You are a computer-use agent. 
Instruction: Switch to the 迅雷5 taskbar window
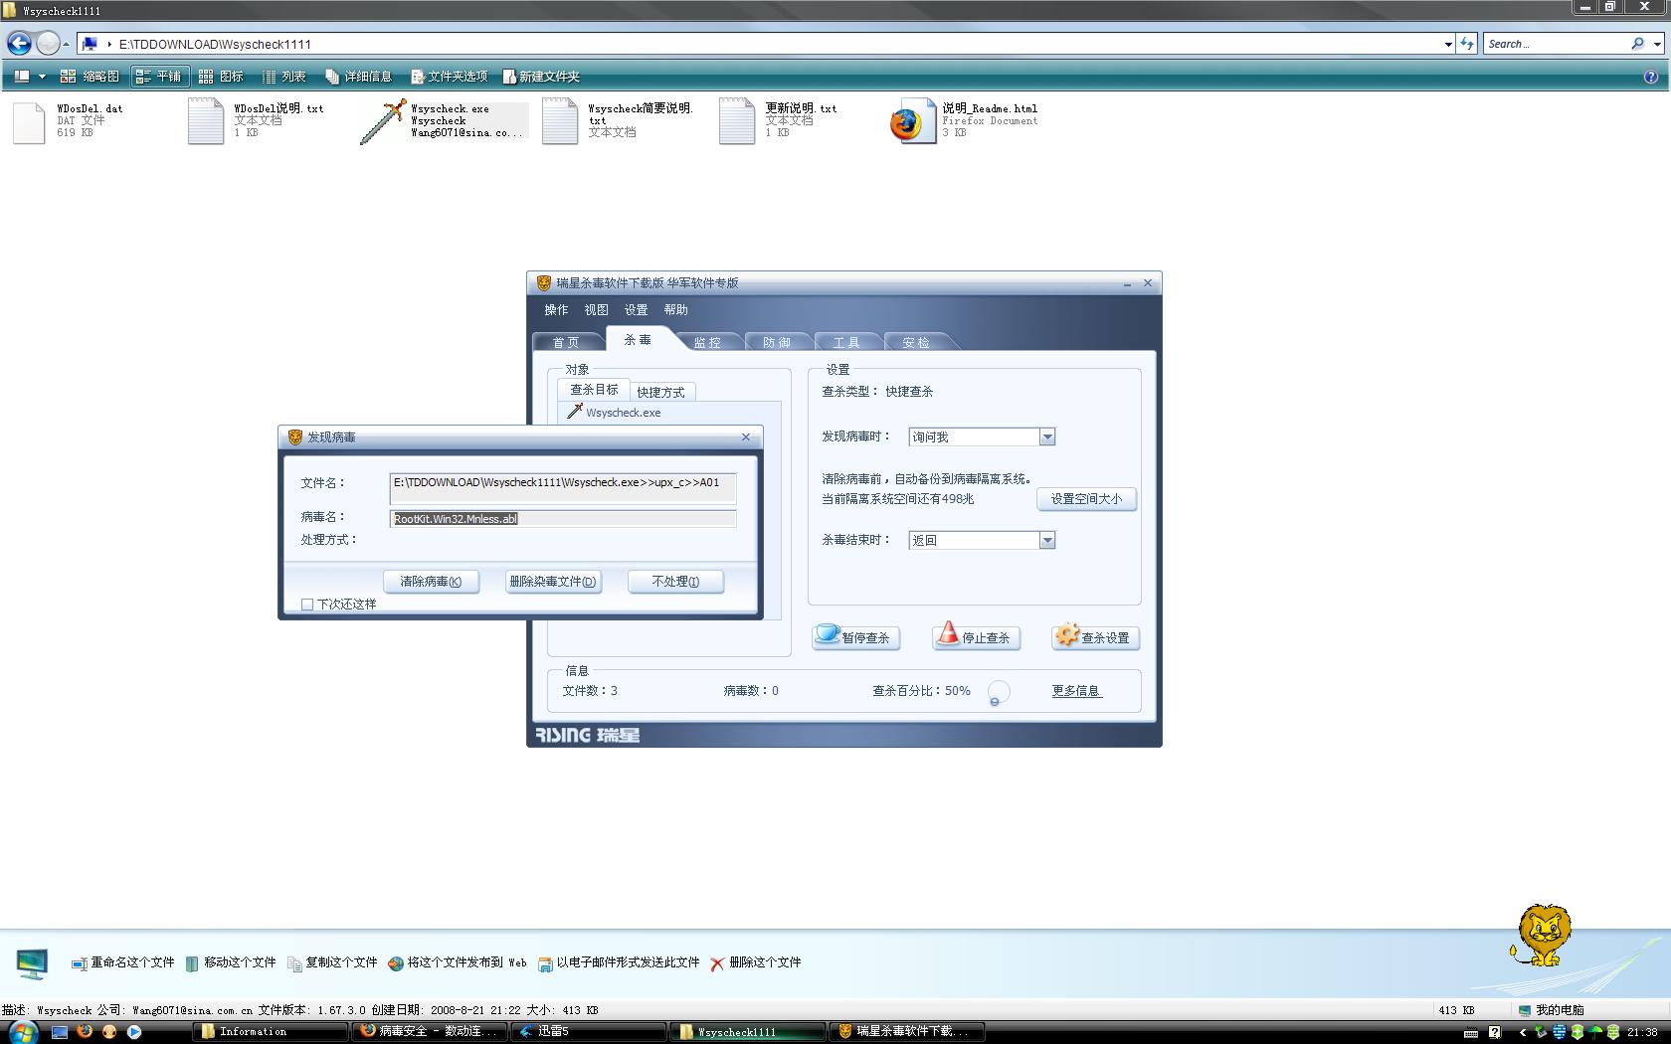588,1032
